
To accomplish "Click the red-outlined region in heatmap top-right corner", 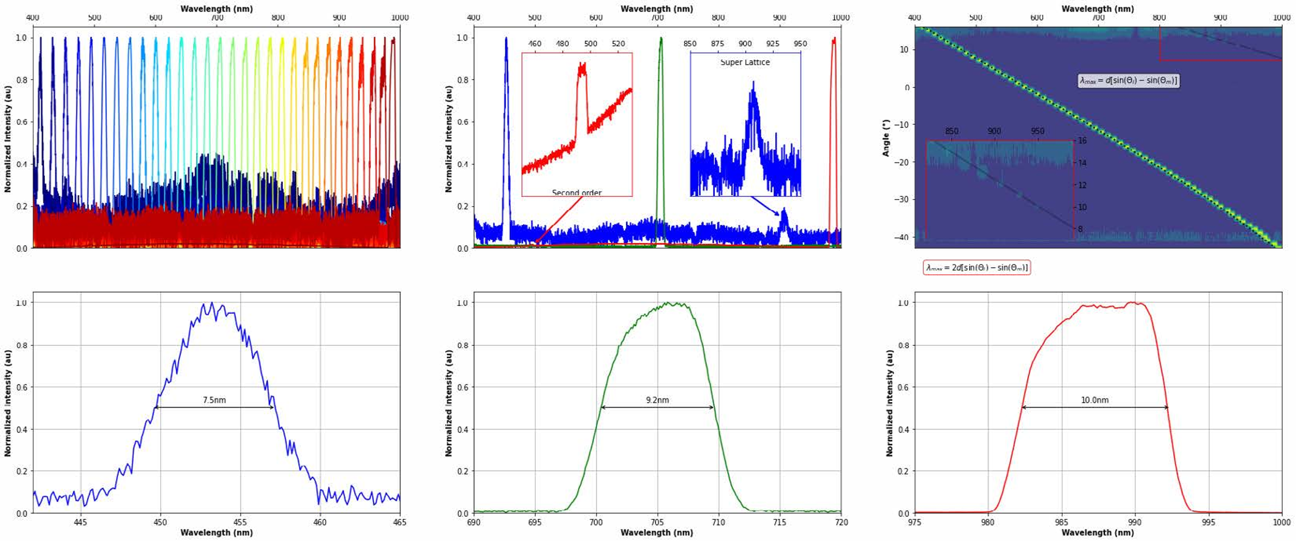I will coord(1220,43).
